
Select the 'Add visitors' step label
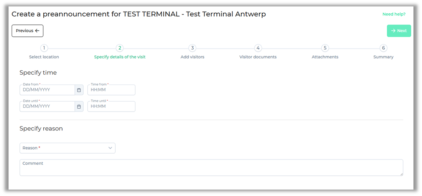(x=192, y=57)
